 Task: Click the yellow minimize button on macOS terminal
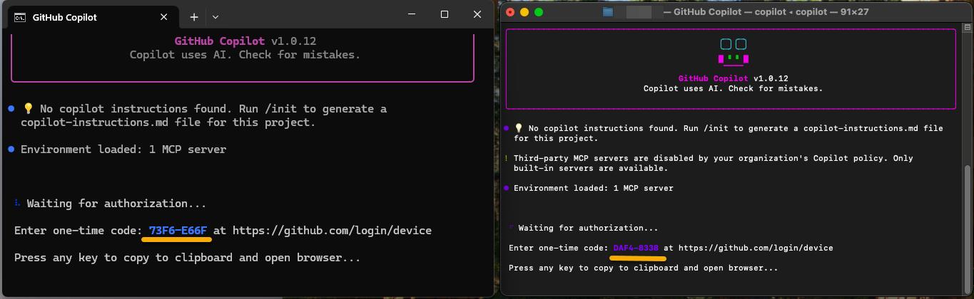pos(524,12)
